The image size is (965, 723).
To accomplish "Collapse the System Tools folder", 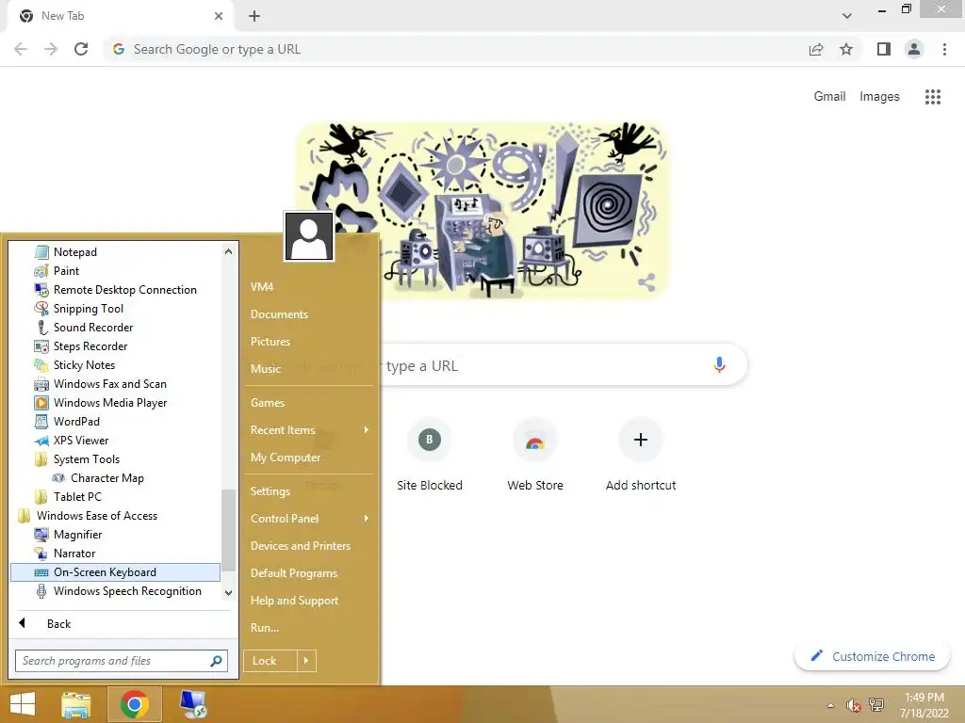I will [86, 459].
